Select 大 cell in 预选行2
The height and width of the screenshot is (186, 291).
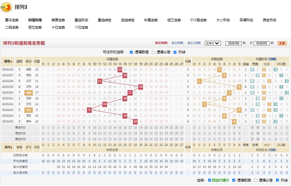click(264, 133)
